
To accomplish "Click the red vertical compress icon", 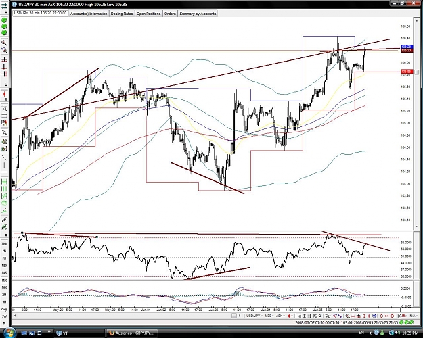I will (x=382, y=316).
